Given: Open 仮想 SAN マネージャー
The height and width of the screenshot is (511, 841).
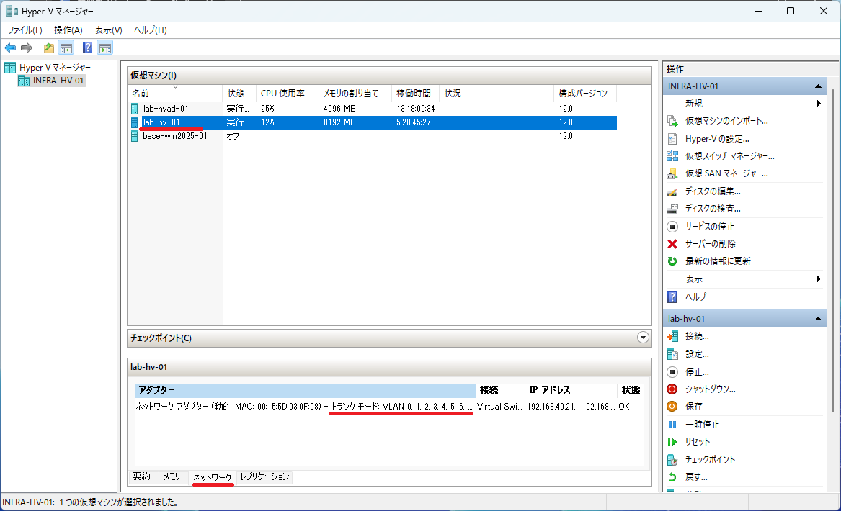Looking at the screenshot, I should point(726,173).
